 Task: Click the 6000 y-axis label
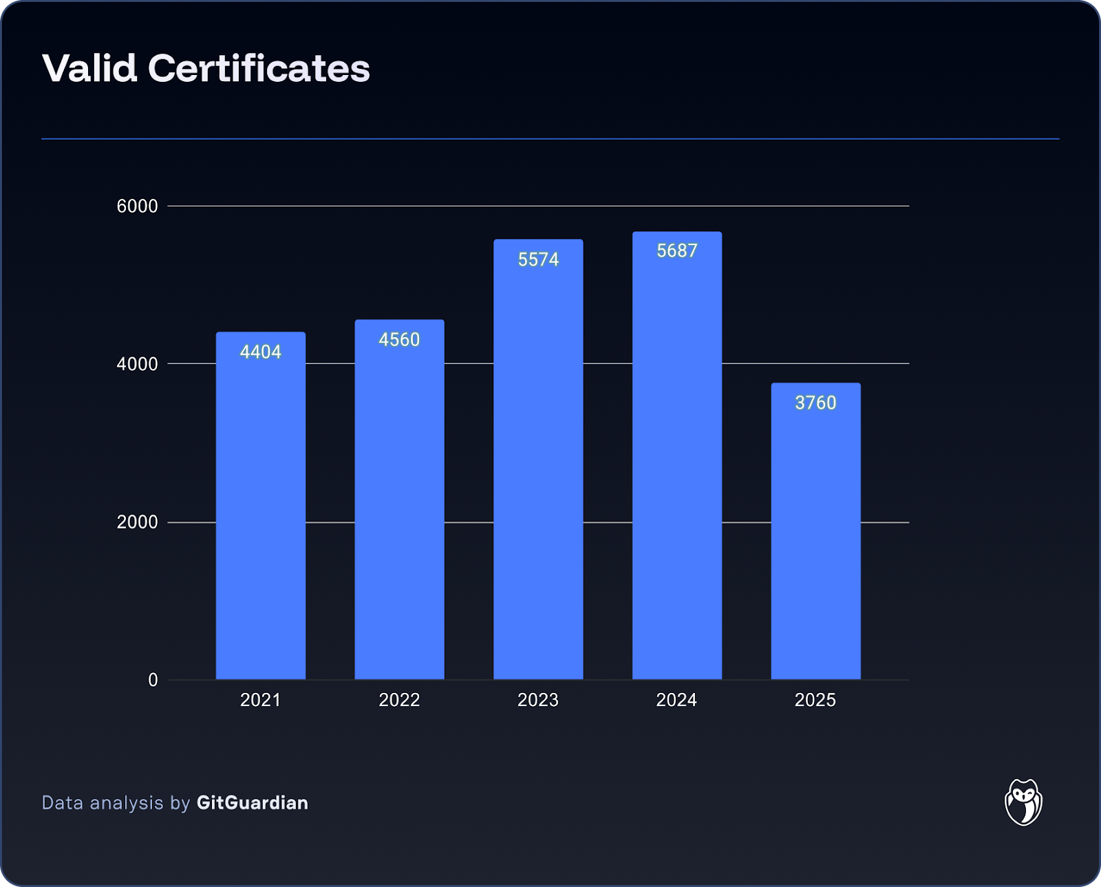[137, 206]
